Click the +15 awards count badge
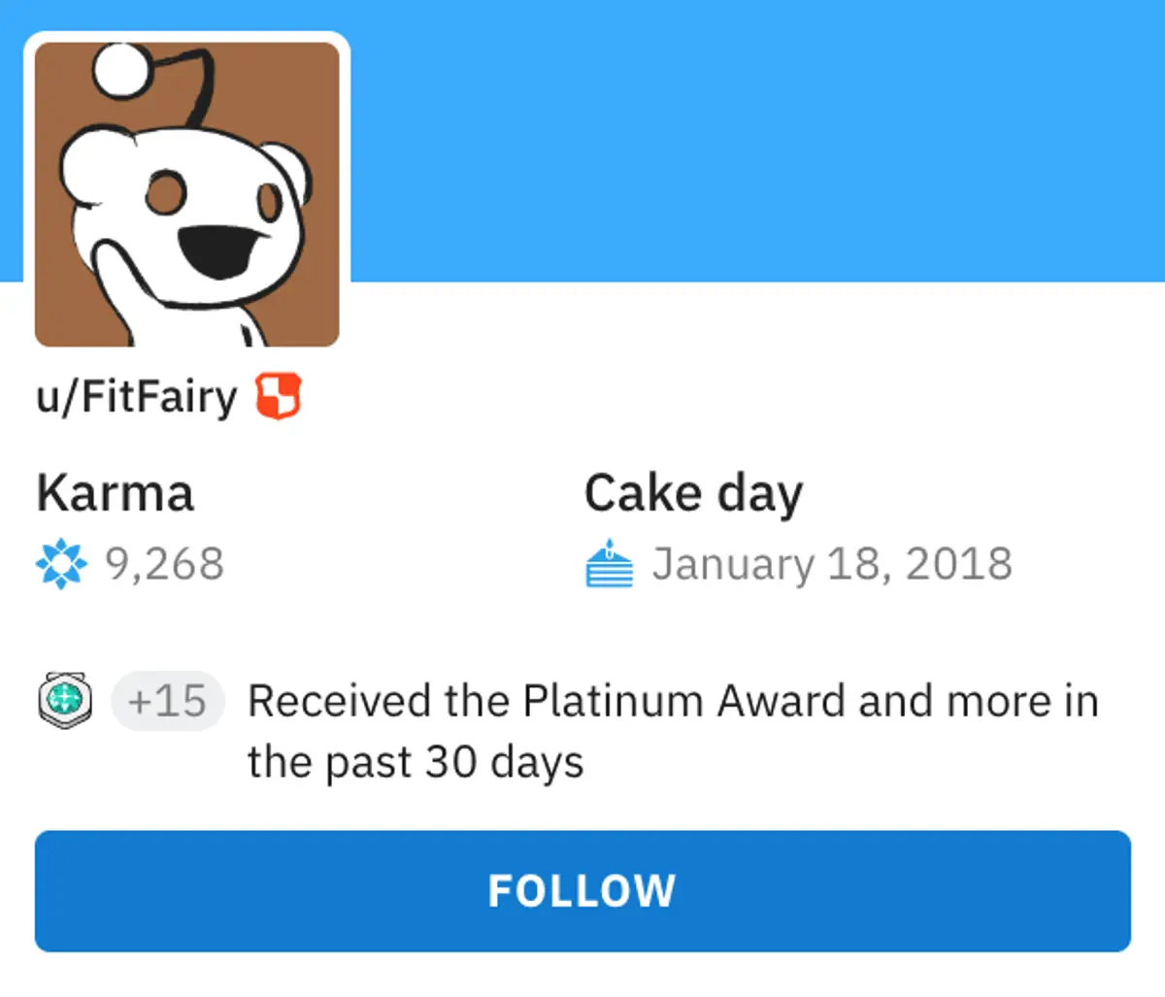 [168, 700]
